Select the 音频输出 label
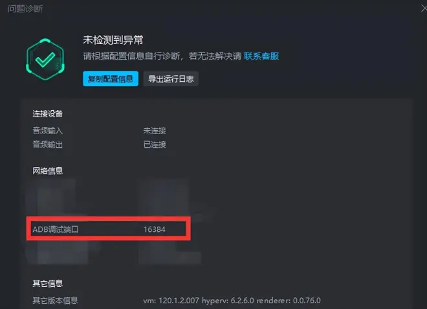This screenshot has height=309, width=427. [x=48, y=144]
